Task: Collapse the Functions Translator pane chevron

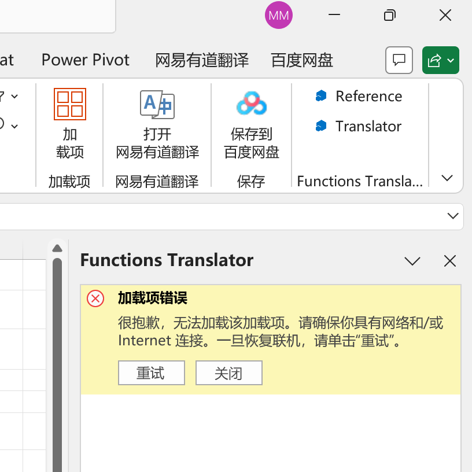Action: click(x=412, y=261)
